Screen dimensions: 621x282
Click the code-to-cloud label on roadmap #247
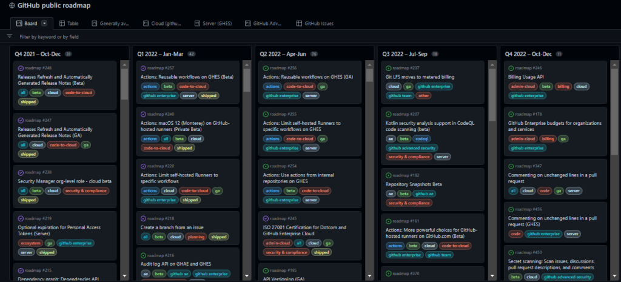point(62,145)
